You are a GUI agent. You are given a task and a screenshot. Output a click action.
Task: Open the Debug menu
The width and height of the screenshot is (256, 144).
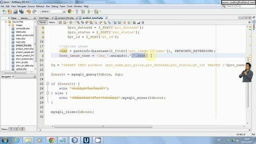click(55, 6)
